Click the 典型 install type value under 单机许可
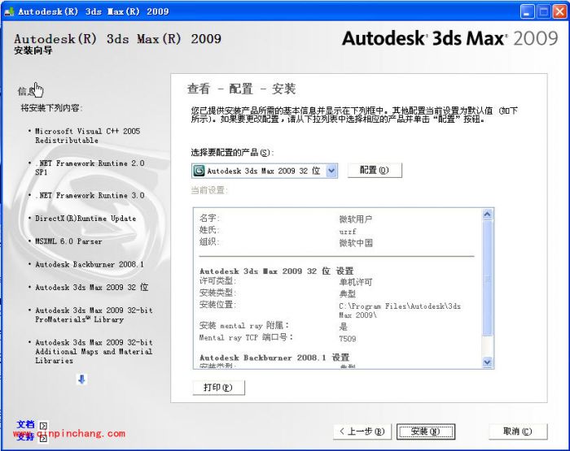This screenshot has height=451, width=570. click(x=348, y=293)
